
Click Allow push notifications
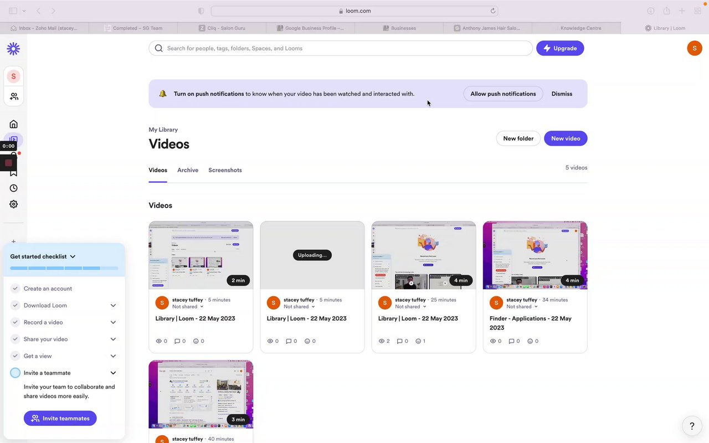click(x=503, y=94)
